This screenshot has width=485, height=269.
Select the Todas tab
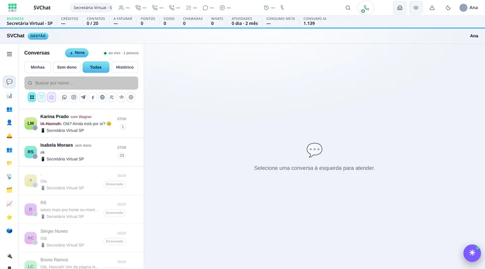point(95,67)
